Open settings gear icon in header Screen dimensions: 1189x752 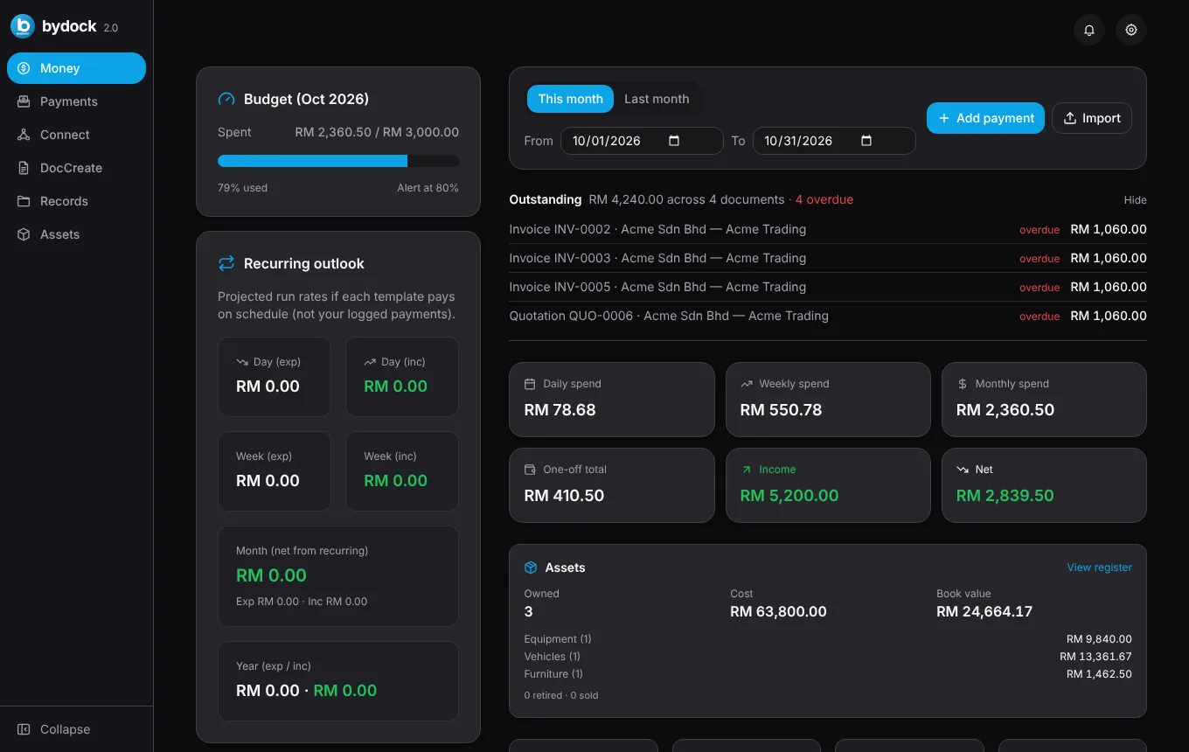coord(1131,30)
